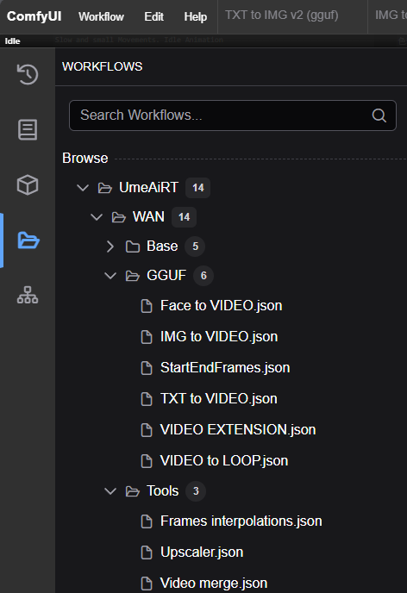407x593 pixels.
Task: Click the Tools folder icon
Action: pyautogui.click(x=133, y=491)
